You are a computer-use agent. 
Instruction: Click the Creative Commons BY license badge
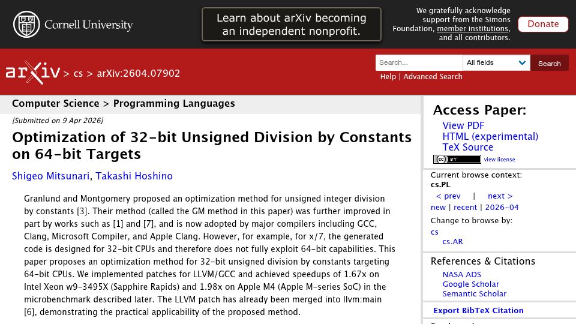457,159
